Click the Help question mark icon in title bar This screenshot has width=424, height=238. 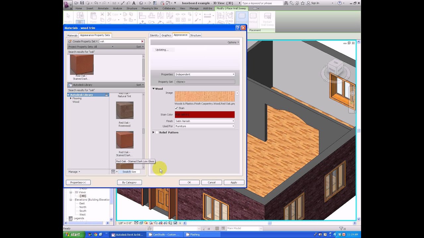coord(339,3)
